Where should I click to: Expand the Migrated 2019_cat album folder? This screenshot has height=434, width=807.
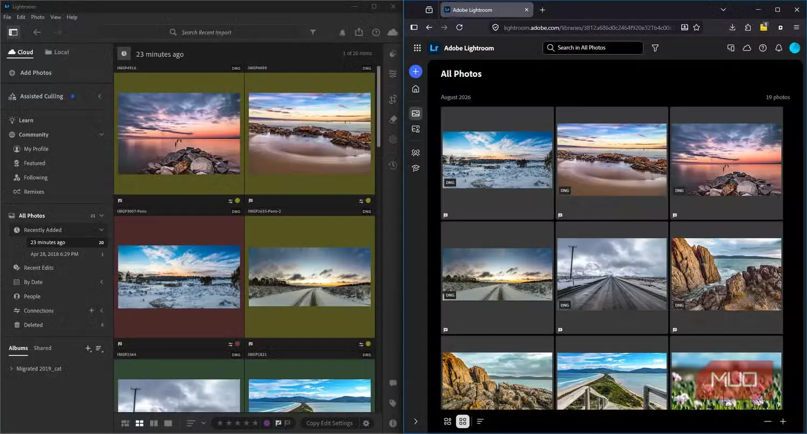click(11, 369)
